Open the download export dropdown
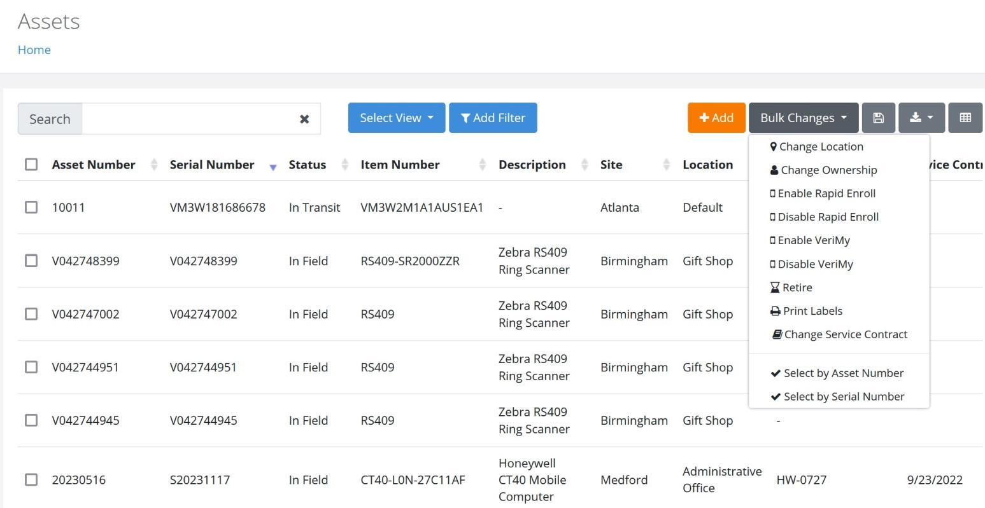This screenshot has height=508, width=985. coord(921,118)
